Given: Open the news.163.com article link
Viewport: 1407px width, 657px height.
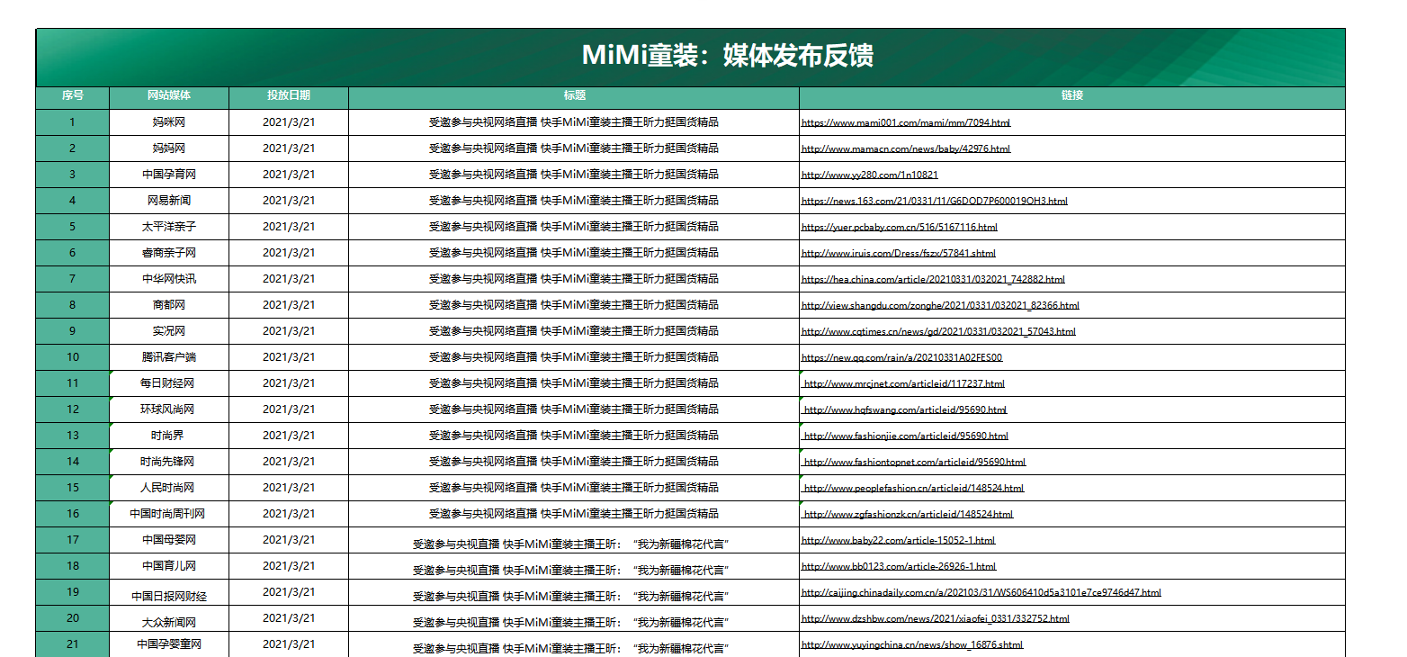Looking at the screenshot, I should click(934, 201).
